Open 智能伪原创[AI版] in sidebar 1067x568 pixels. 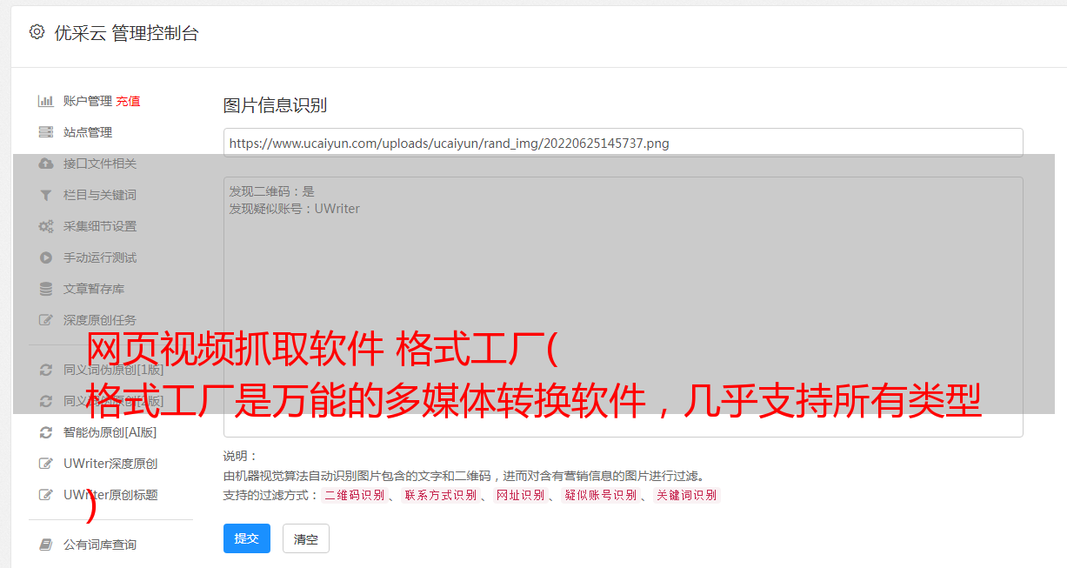[110, 432]
